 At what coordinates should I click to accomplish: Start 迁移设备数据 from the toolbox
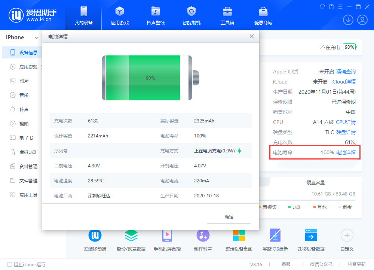[x=311, y=240]
